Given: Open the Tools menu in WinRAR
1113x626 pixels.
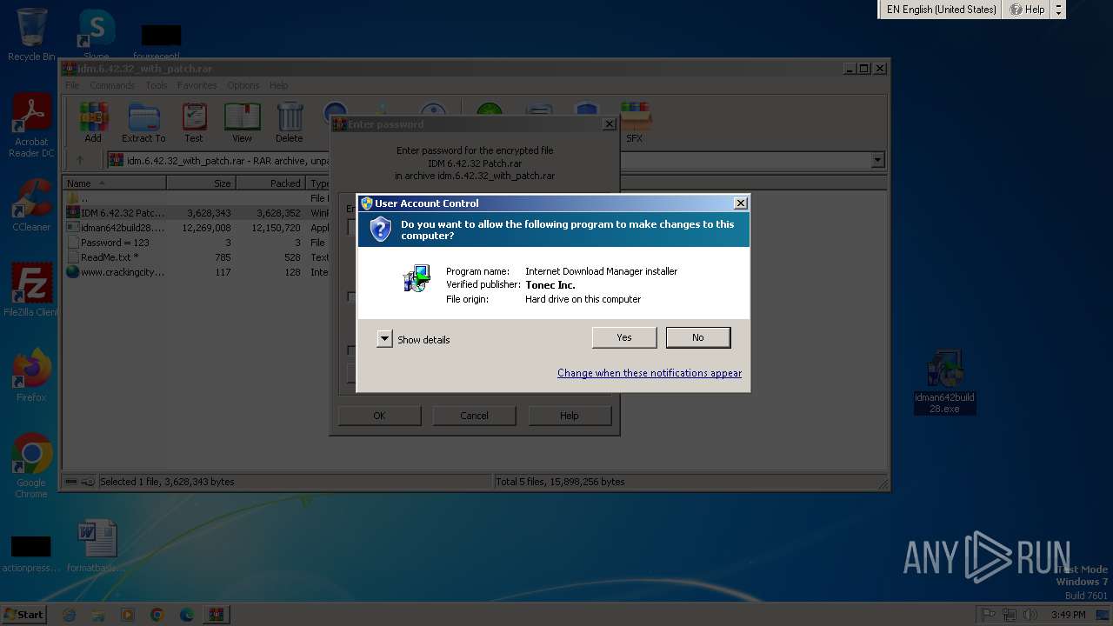Looking at the screenshot, I should click(x=157, y=85).
